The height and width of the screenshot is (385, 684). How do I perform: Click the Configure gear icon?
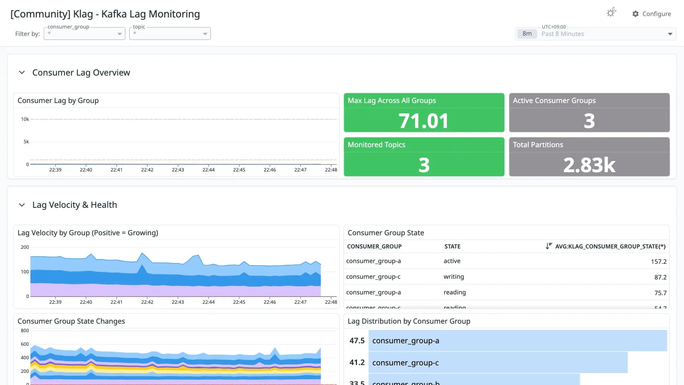click(636, 14)
